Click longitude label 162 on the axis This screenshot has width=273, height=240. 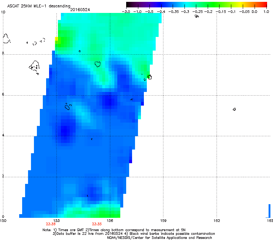217,221
